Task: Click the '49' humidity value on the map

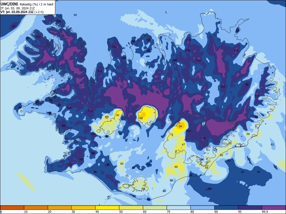Action: 176,167
